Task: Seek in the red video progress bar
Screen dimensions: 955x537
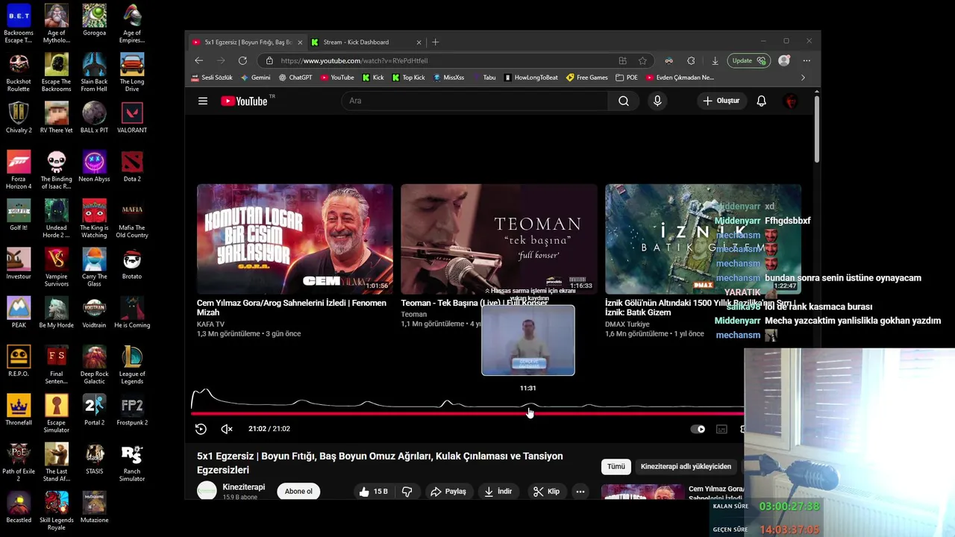Action: [467, 412]
